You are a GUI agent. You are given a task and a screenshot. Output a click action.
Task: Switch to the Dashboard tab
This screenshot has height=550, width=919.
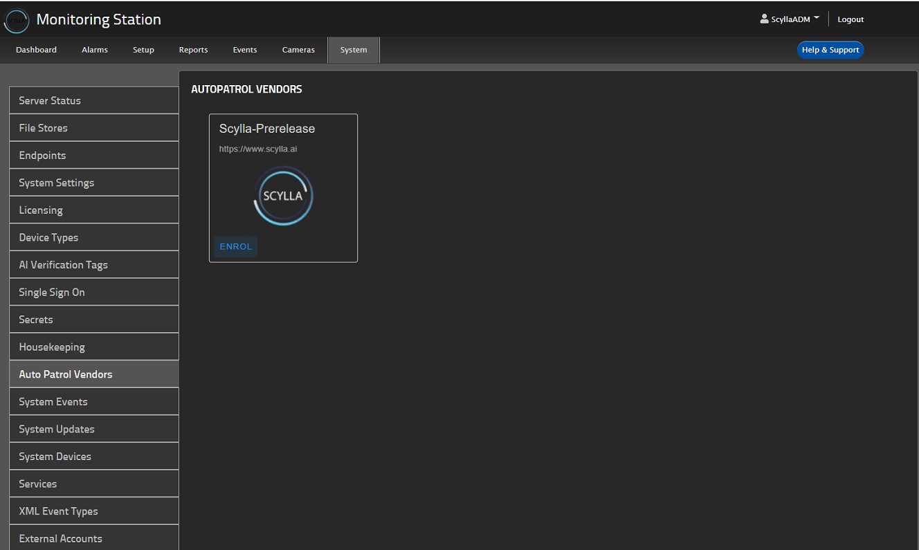pos(36,50)
